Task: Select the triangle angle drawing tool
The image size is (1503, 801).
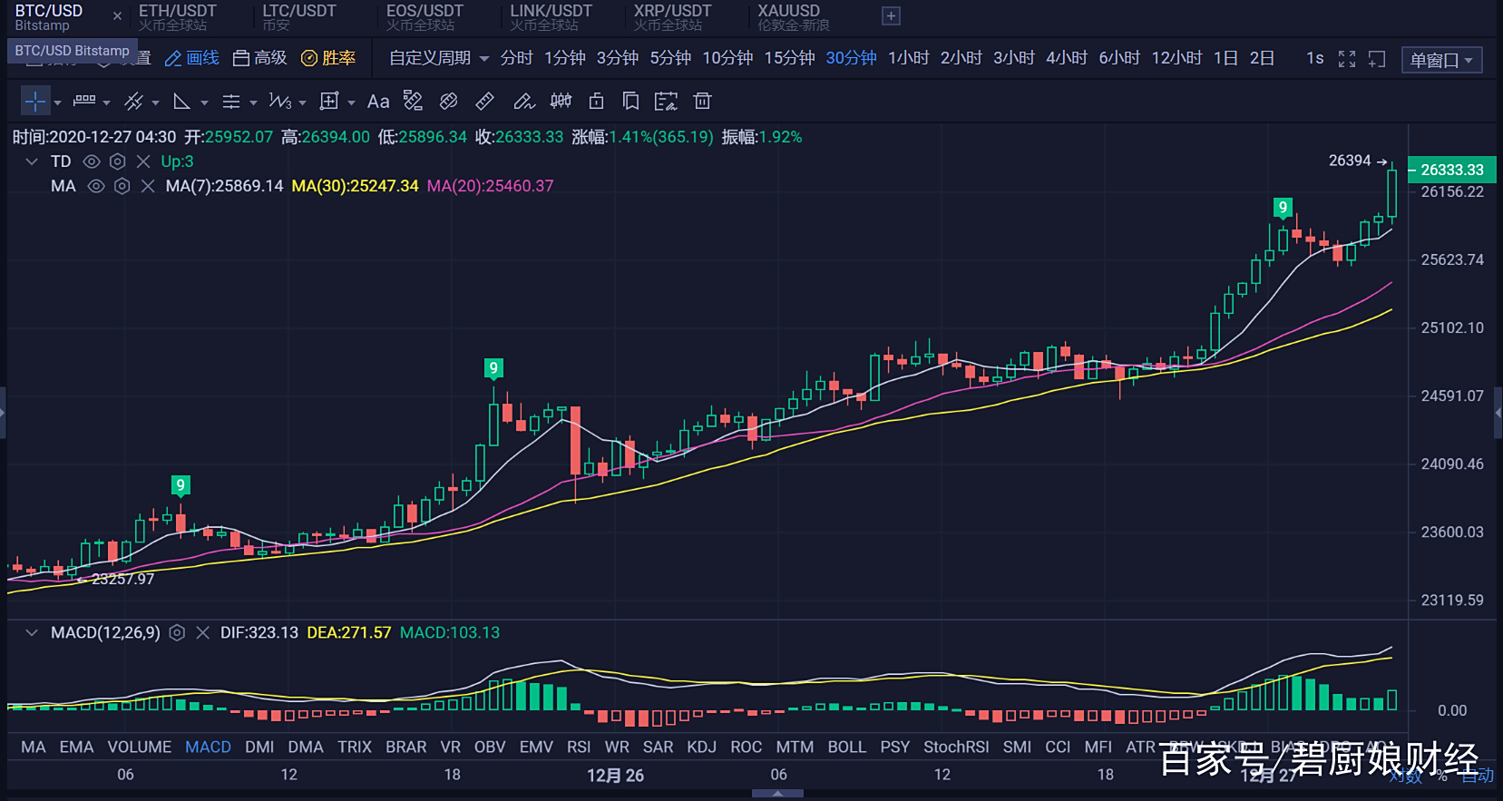Action: click(x=181, y=102)
